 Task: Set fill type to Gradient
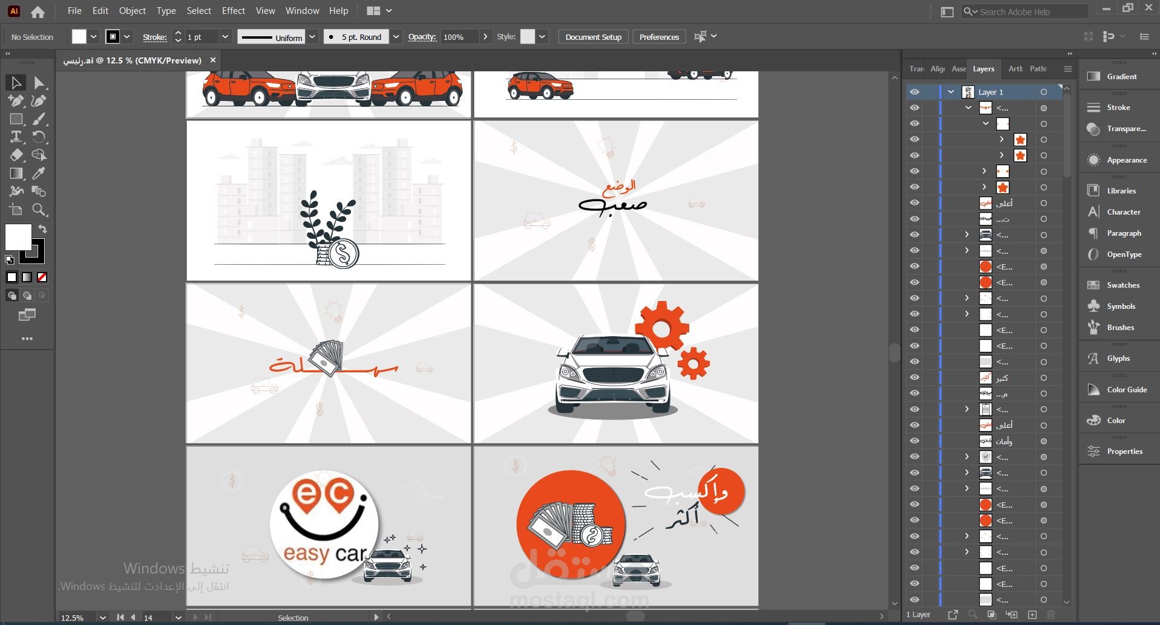tap(27, 277)
